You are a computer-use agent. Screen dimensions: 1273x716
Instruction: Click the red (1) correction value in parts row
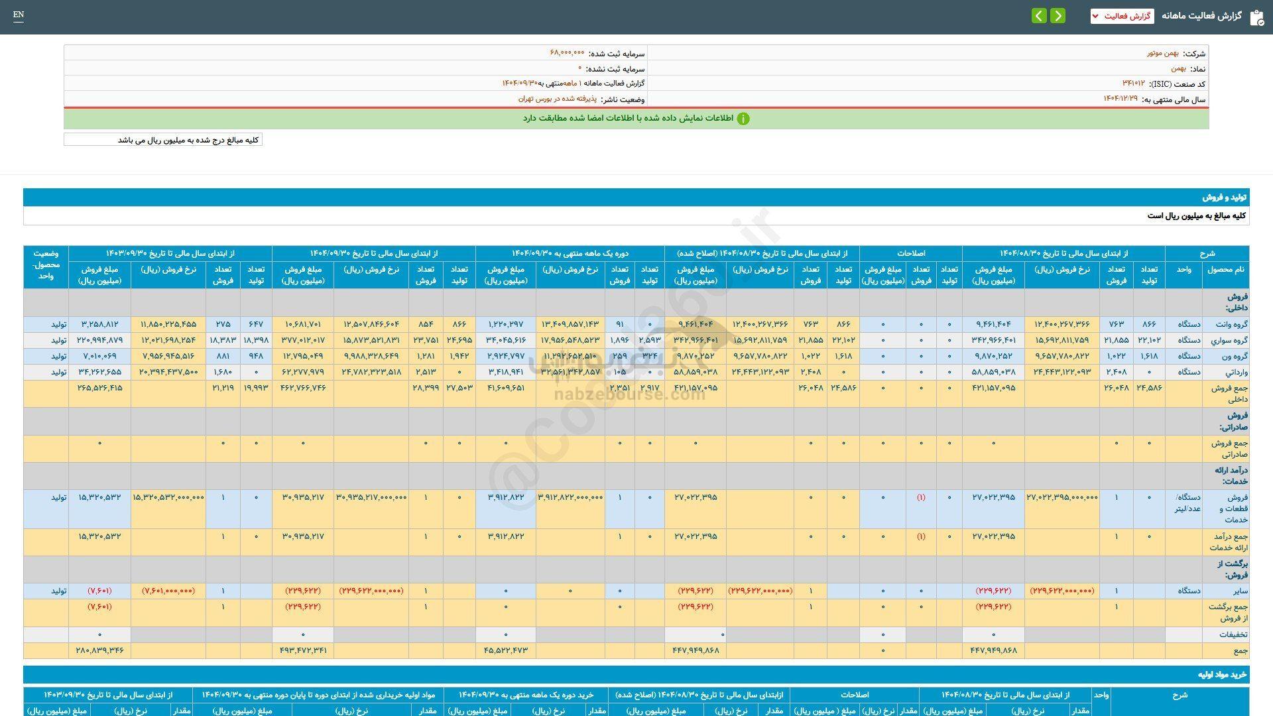[x=920, y=497]
